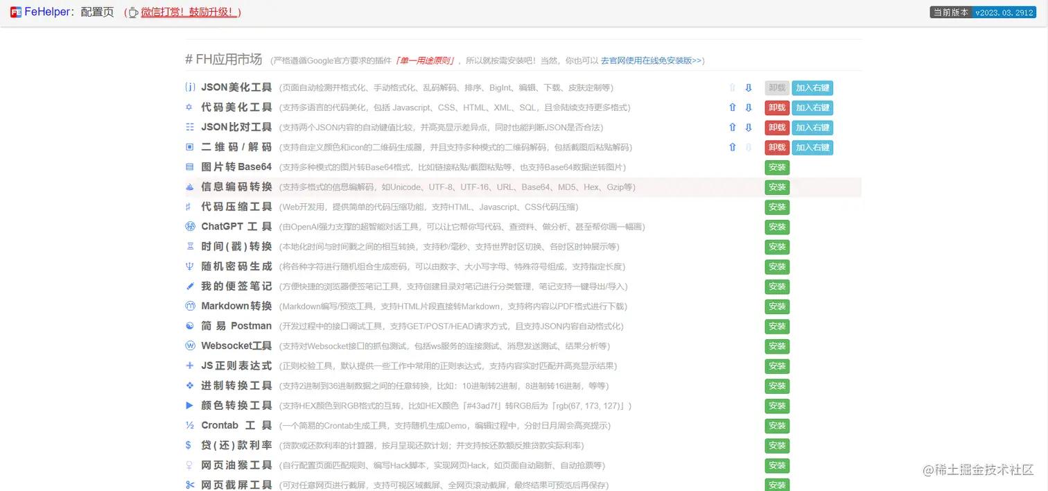
Task: Install 代码压缩工具
Action: [777, 207]
